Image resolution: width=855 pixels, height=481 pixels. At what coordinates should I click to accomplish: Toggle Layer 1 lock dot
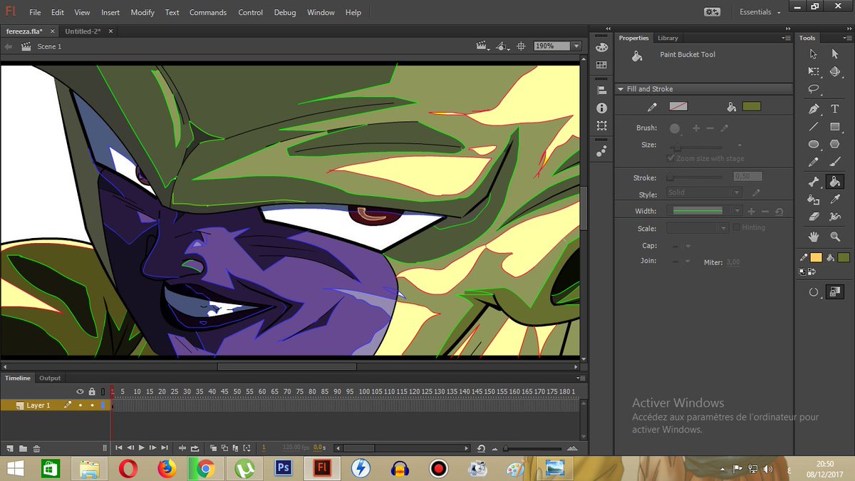point(92,405)
